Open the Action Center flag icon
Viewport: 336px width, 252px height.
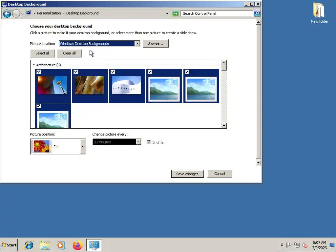tap(289, 245)
